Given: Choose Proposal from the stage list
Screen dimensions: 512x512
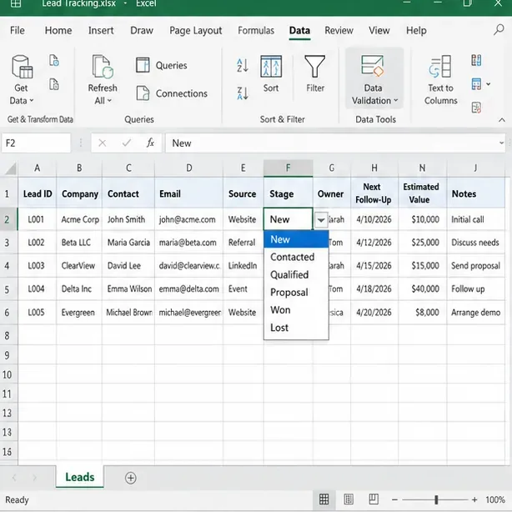Looking at the screenshot, I should coord(296,292).
